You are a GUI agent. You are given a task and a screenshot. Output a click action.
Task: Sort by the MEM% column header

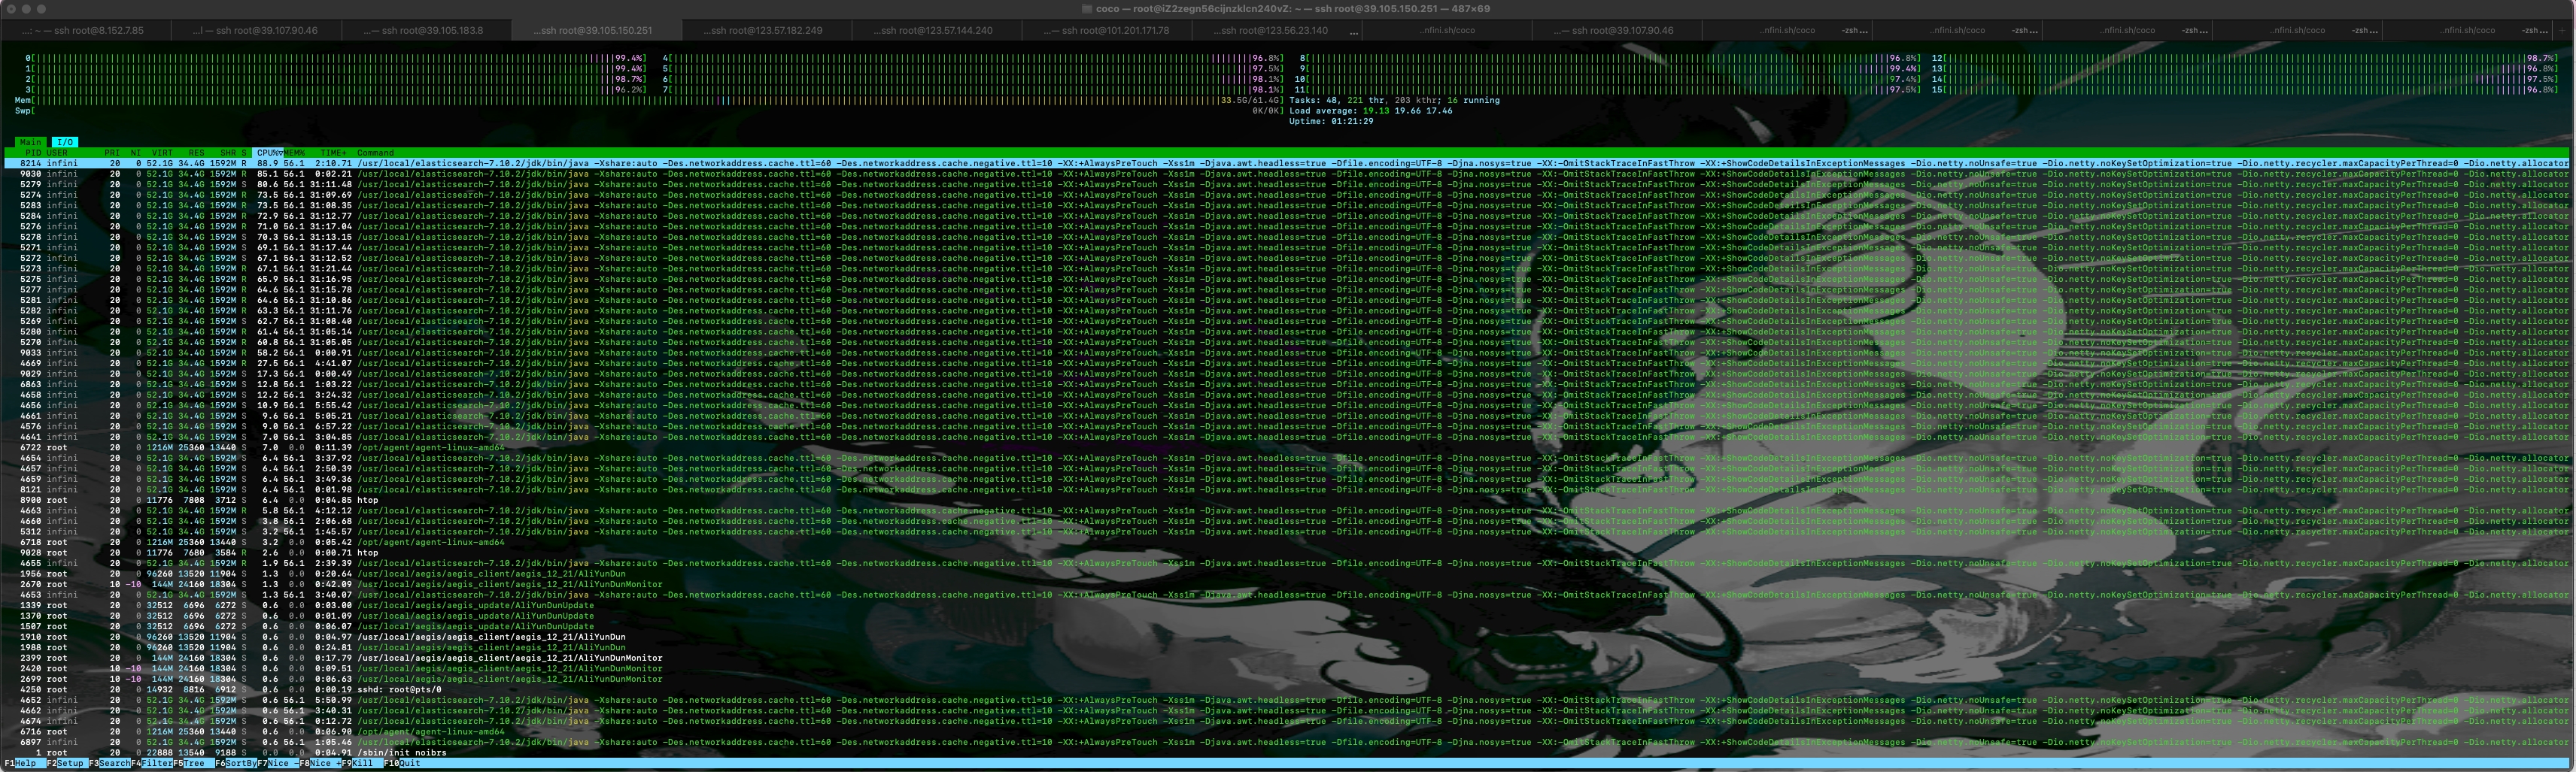point(295,153)
